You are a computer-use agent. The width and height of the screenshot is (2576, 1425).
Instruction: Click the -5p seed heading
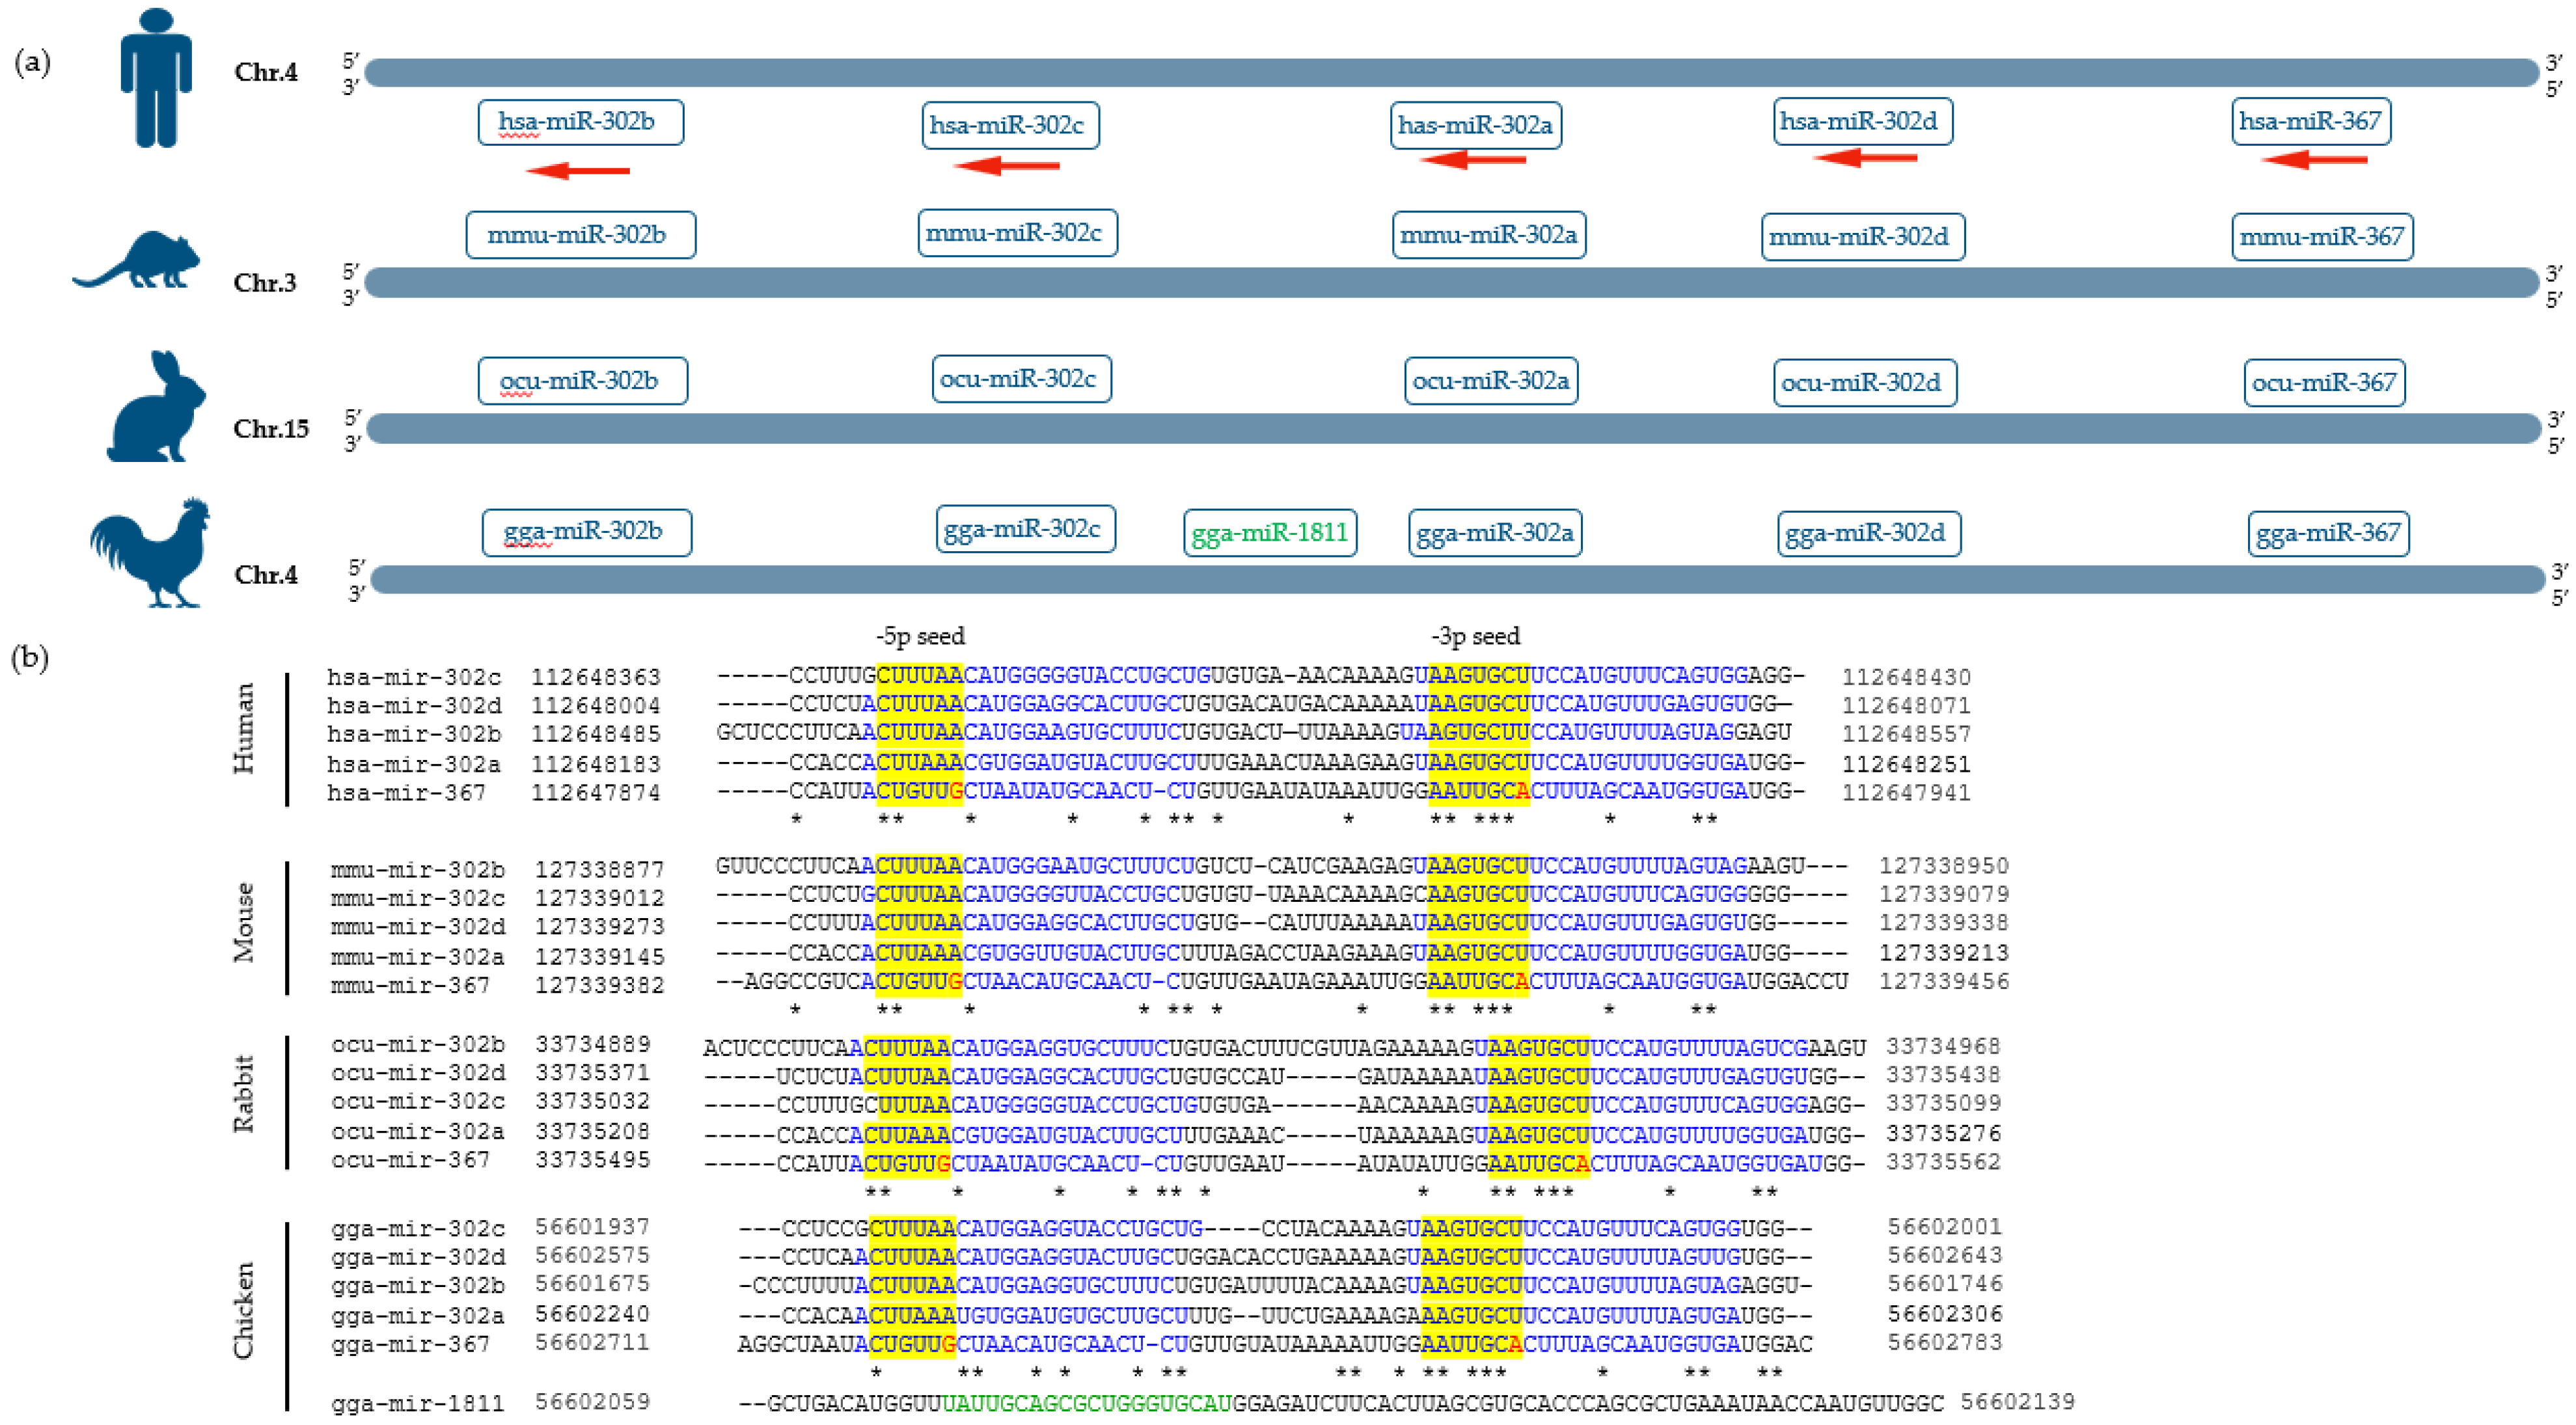coord(920,637)
